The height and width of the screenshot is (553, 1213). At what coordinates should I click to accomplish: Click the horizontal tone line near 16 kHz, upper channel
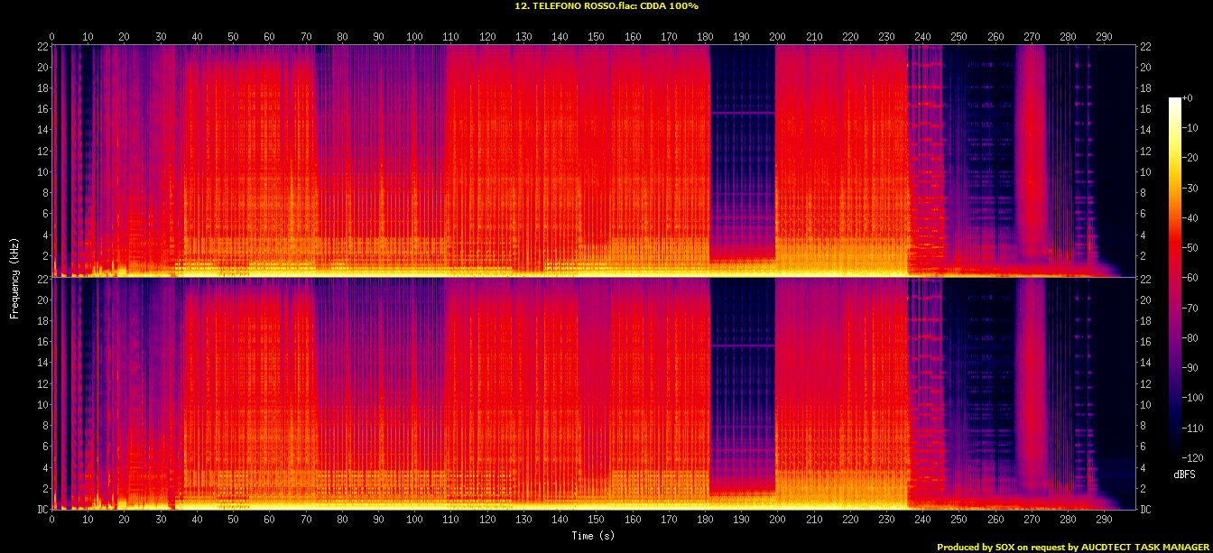[742, 113]
